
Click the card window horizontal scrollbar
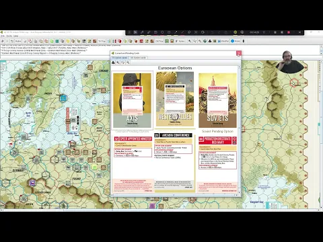click(x=174, y=195)
